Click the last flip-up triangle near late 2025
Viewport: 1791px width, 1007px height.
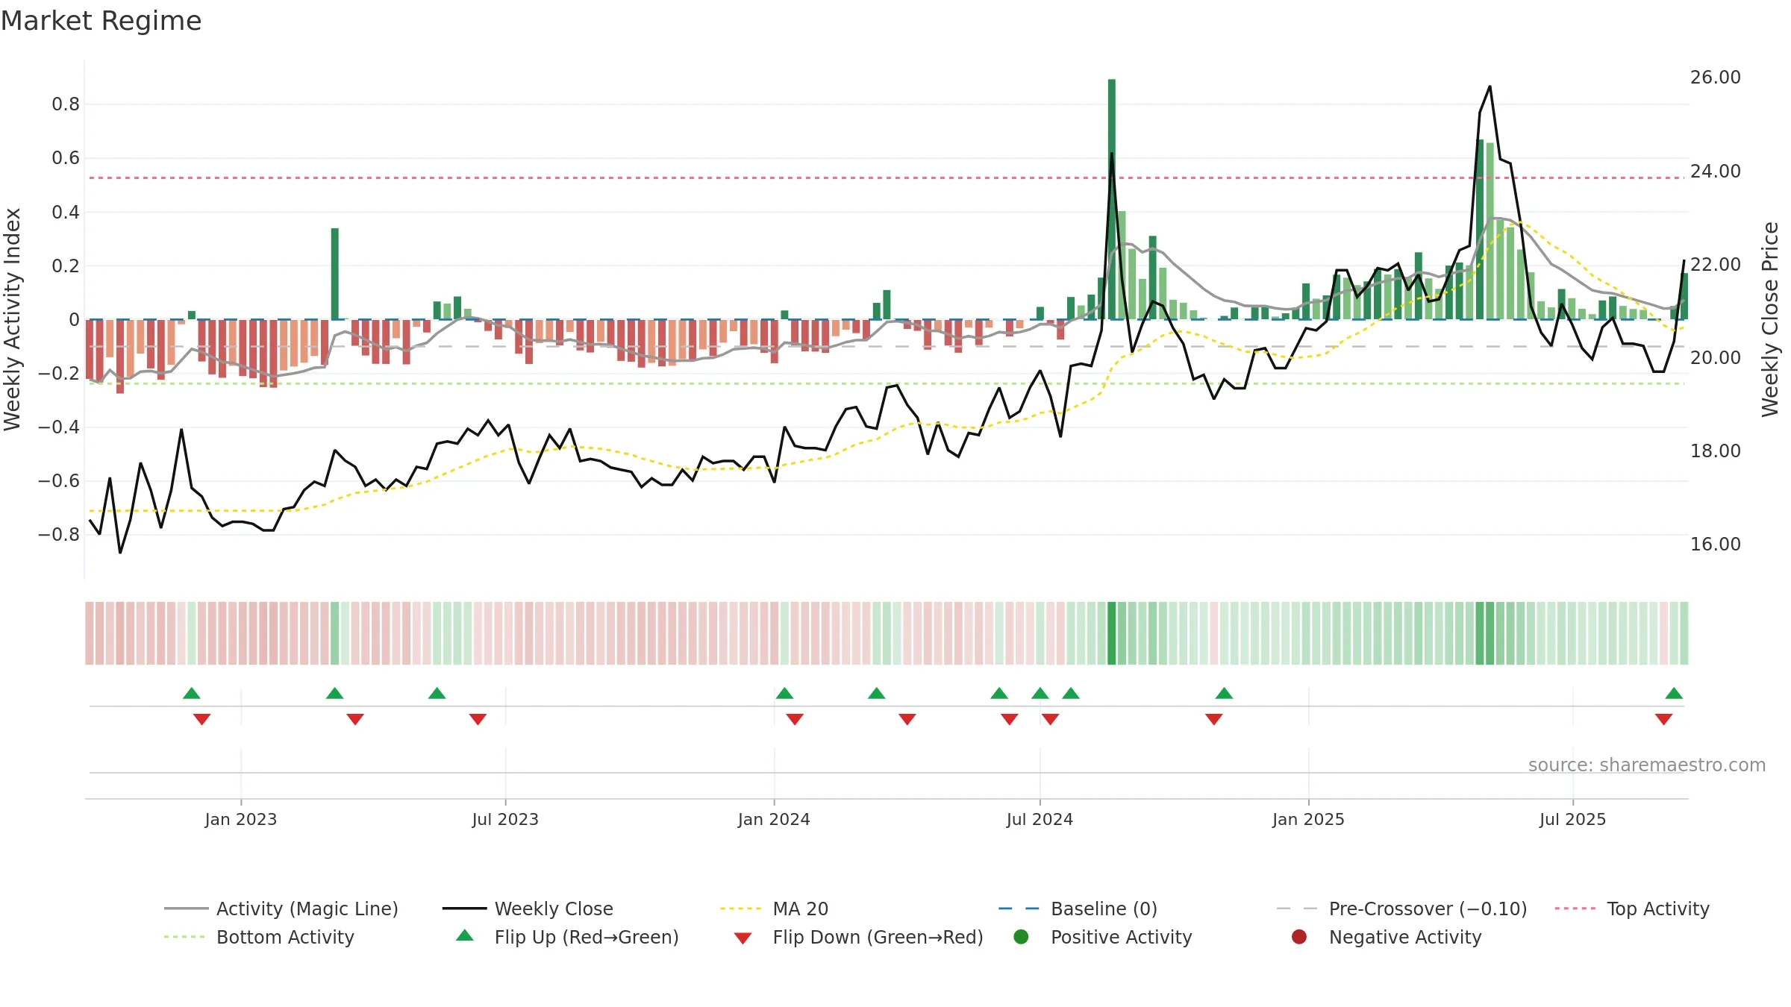pos(1674,693)
